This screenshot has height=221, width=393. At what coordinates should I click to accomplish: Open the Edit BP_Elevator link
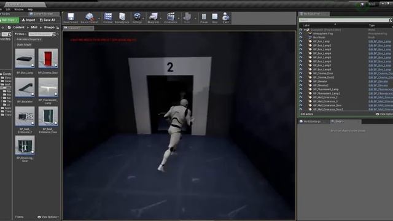[378, 82]
